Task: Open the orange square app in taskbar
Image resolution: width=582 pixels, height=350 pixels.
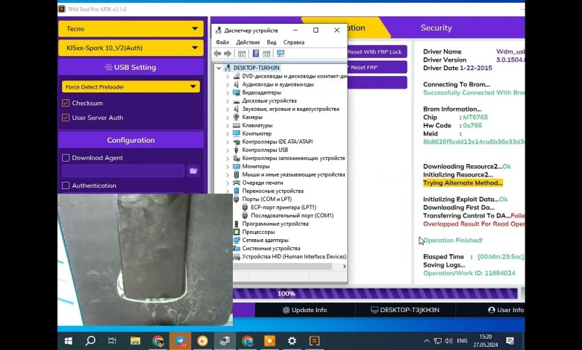Action: tap(270, 341)
